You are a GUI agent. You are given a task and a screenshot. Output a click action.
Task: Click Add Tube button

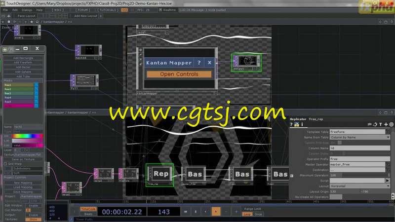point(23,76)
